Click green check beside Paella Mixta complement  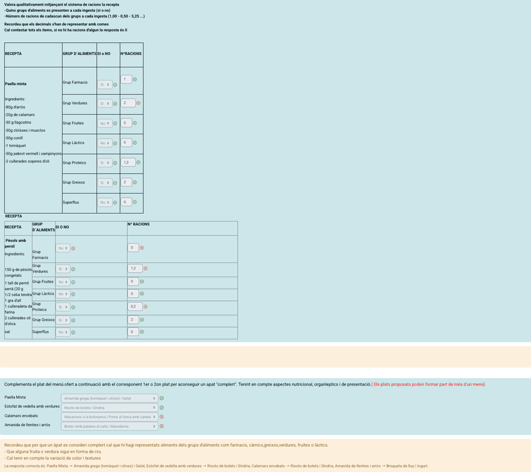click(162, 399)
